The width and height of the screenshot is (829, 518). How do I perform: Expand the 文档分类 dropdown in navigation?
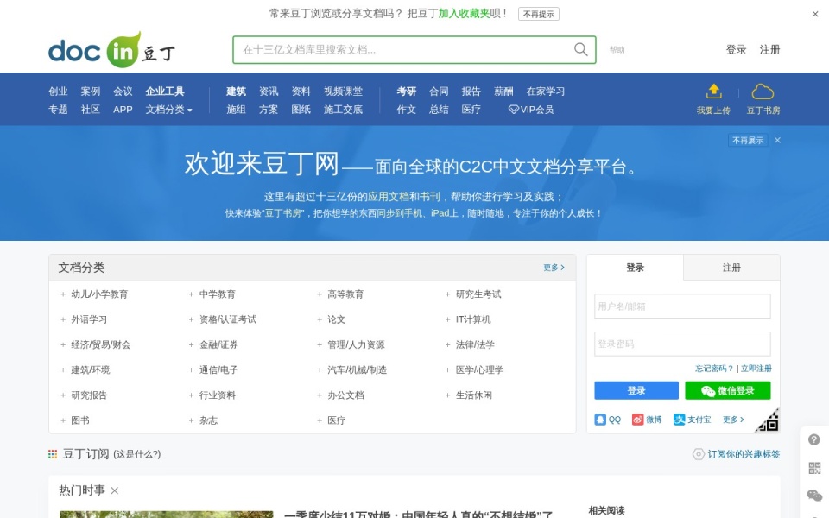coord(168,110)
